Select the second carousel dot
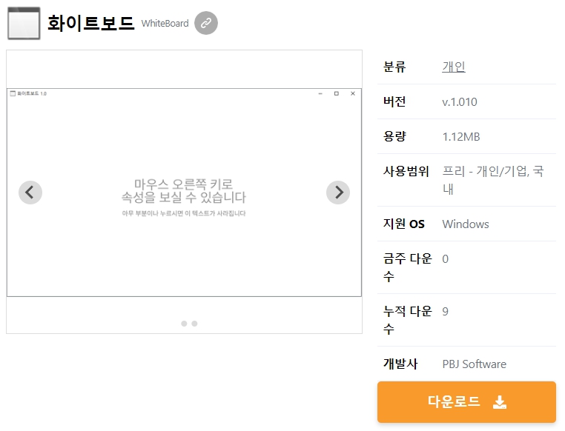The image size is (565, 431). tap(194, 324)
